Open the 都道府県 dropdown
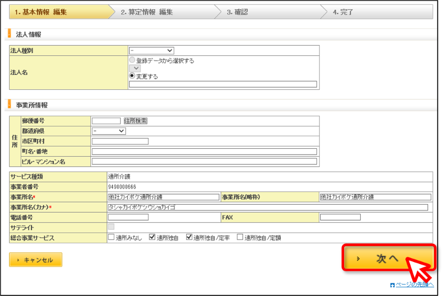 (109, 131)
